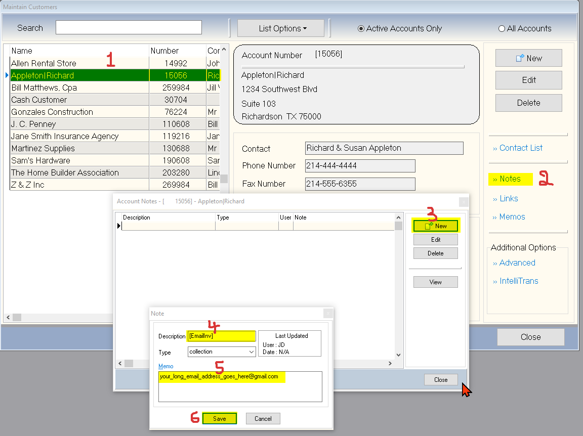Screen dimensions: 583x436
Task: Click notes grid horizontal scroll right arrow
Action: [x=390, y=364]
